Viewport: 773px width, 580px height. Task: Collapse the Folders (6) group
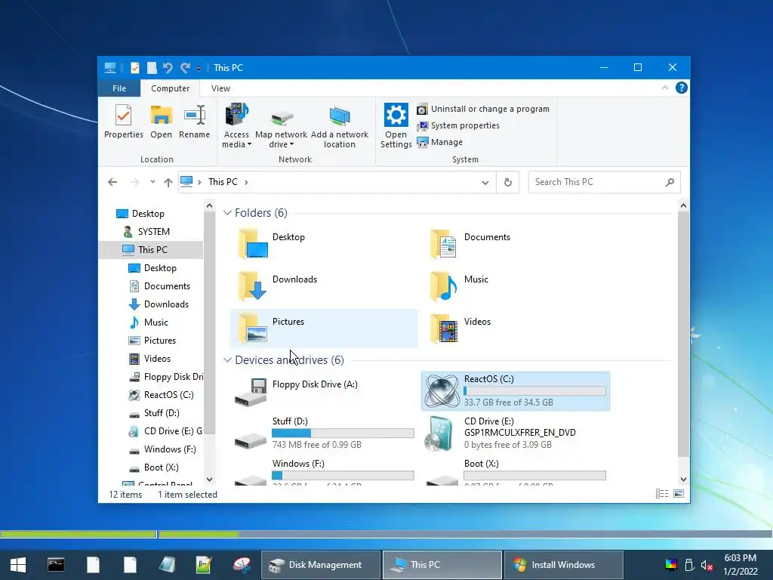click(227, 213)
